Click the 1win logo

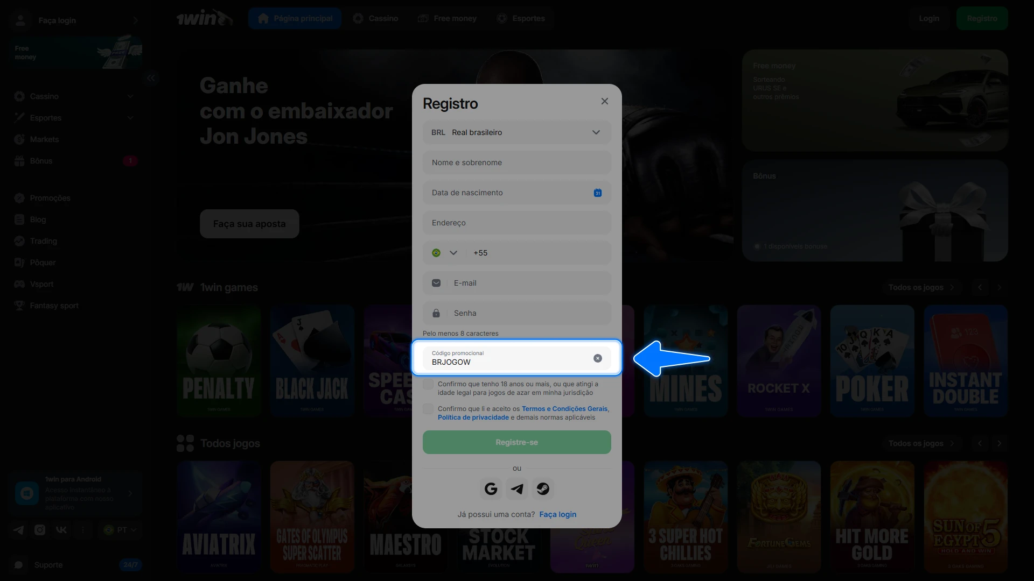coord(205,18)
